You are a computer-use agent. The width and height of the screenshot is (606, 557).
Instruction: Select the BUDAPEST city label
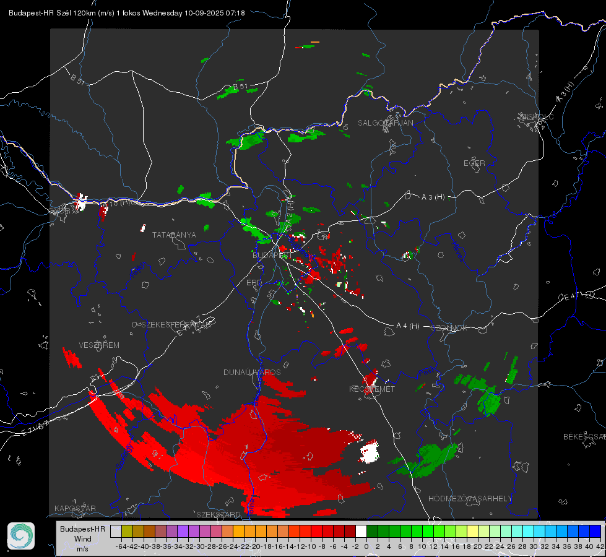[272, 255]
